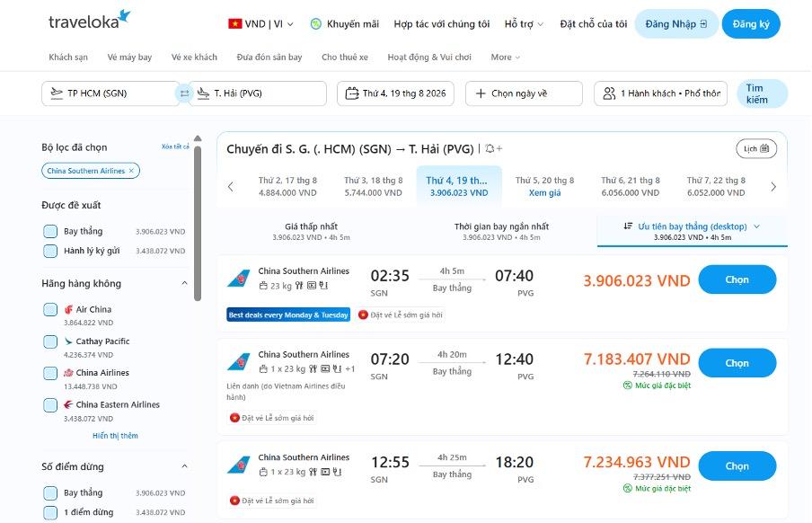This screenshot has width=812, height=523.
Task: Click the plus icon for return date
Action: 481,93
